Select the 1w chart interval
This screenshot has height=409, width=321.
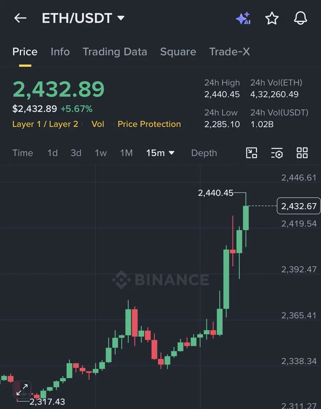point(101,153)
